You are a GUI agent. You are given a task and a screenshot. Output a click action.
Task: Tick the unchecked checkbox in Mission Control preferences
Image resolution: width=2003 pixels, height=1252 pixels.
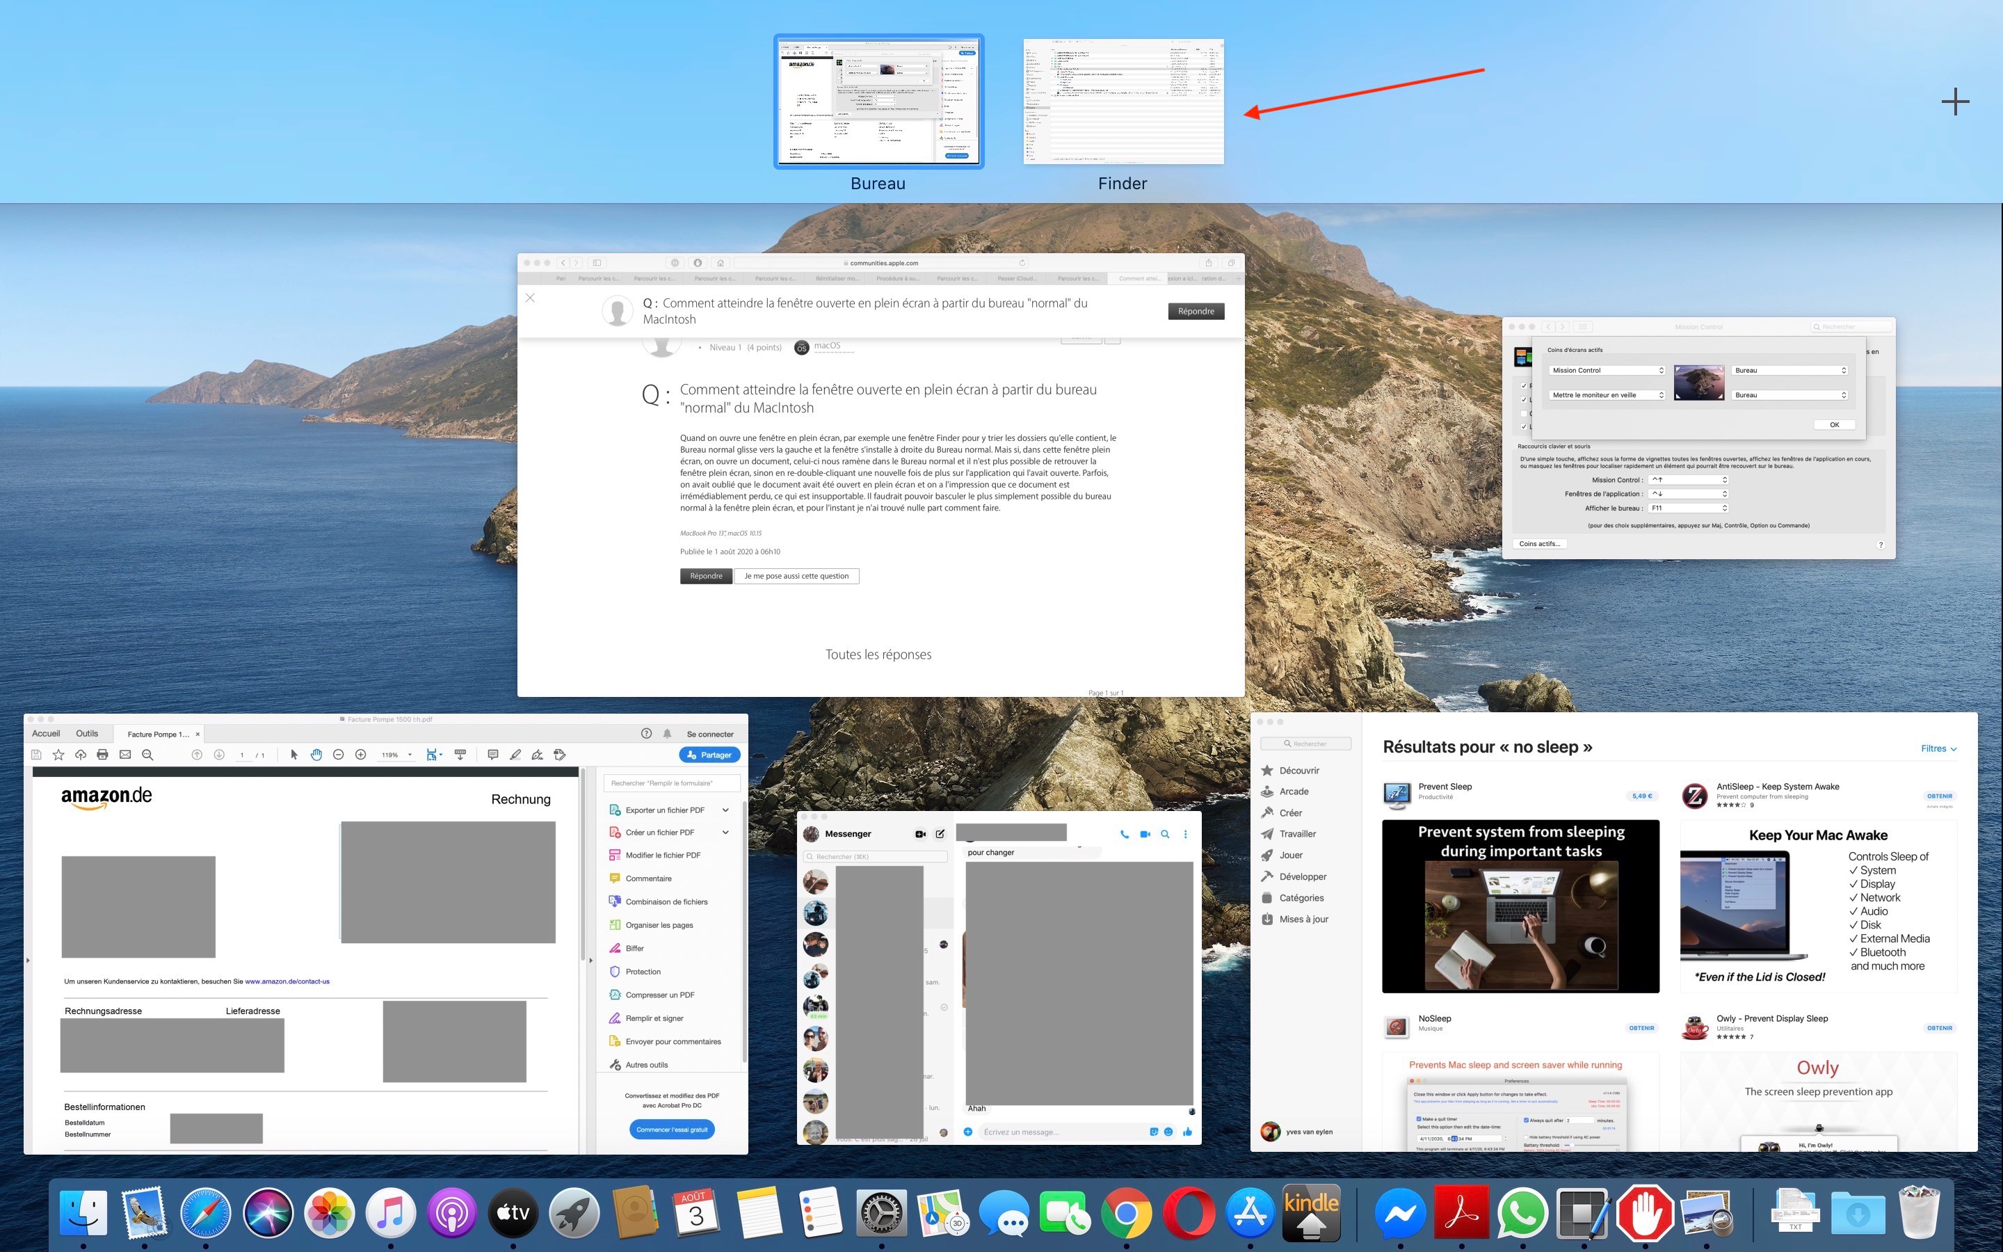(x=1524, y=413)
